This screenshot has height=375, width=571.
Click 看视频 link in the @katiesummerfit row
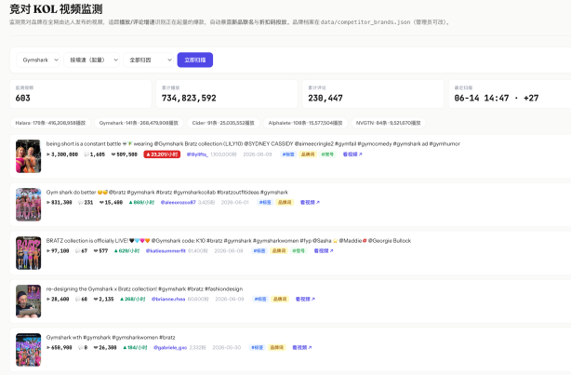pos(324,251)
